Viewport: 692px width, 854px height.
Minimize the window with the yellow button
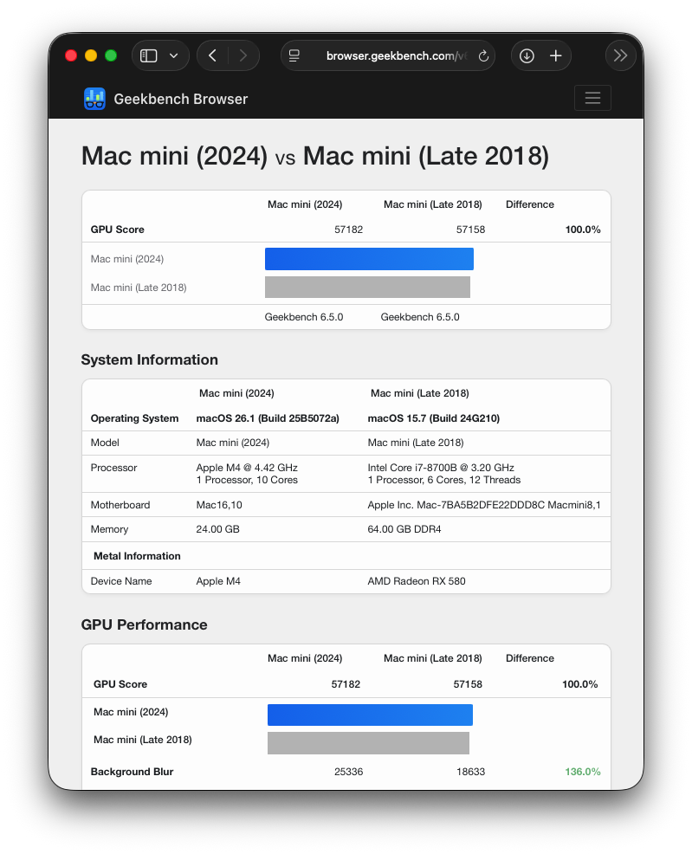click(91, 55)
